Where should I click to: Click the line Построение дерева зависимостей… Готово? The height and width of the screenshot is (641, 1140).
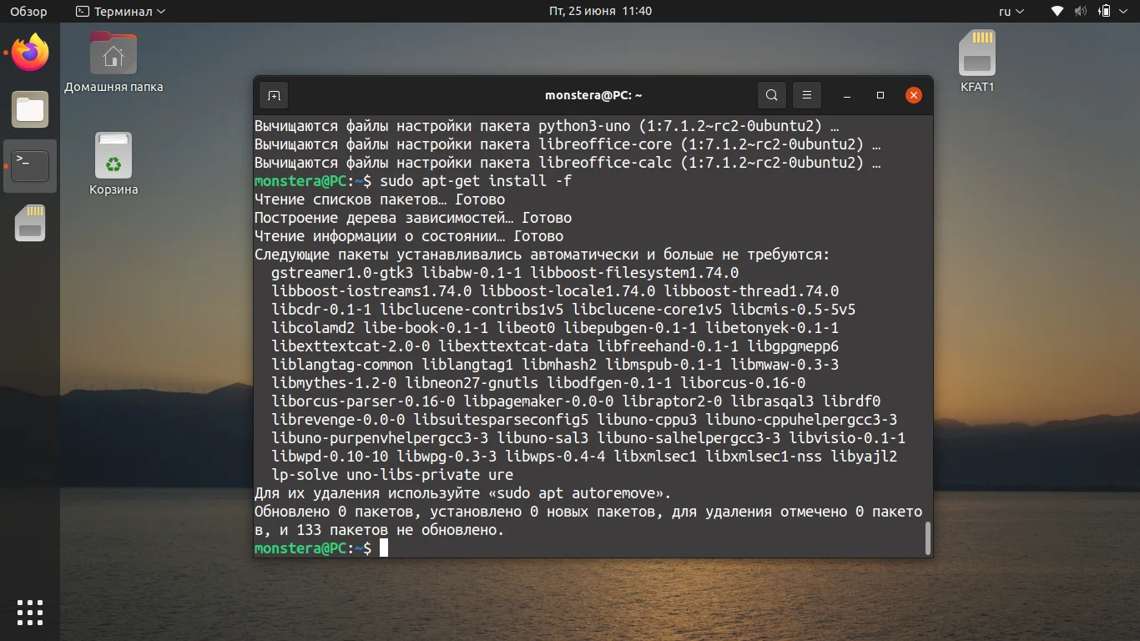[x=413, y=218]
